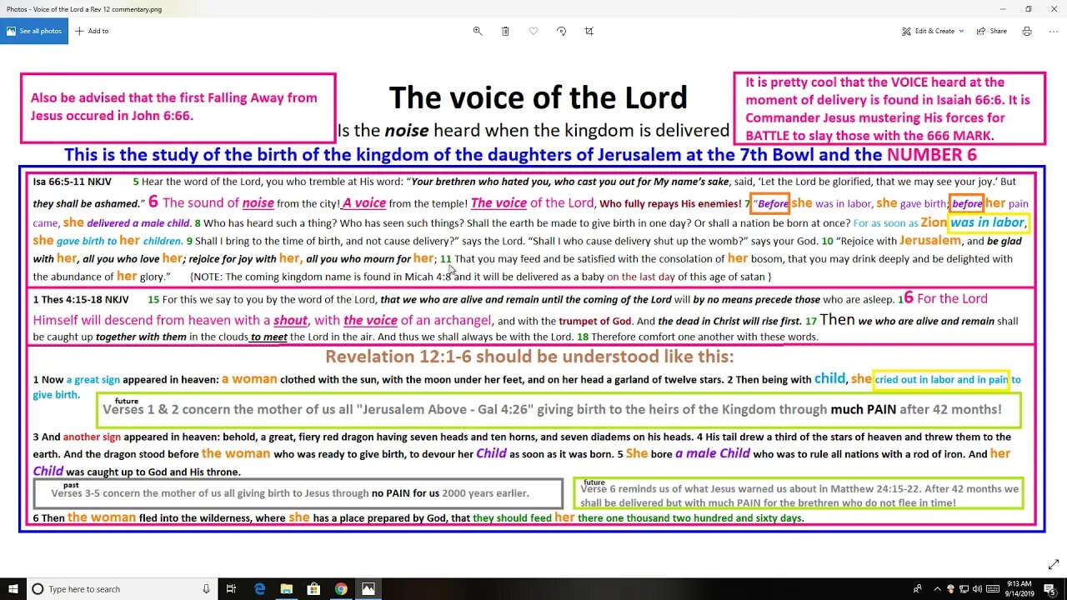The image size is (1067, 600).
Task: Open the Action Center notifications icon
Action: tap(1050, 589)
